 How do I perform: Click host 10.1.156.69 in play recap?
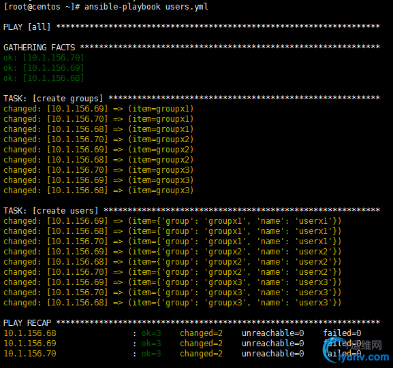pyautogui.click(x=30, y=344)
